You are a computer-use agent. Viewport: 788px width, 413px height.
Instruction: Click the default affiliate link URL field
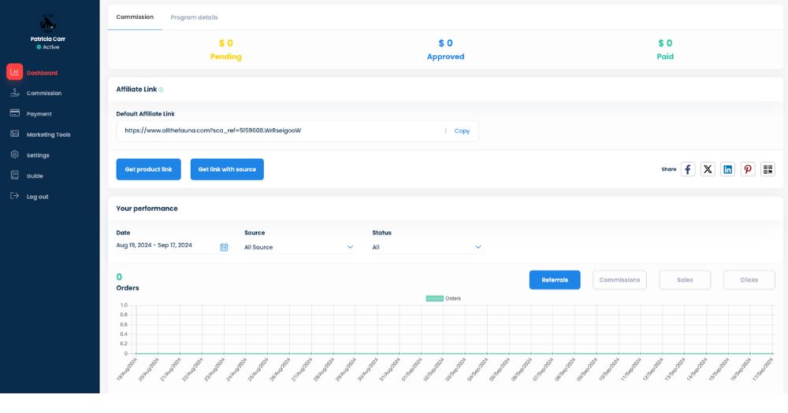280,131
